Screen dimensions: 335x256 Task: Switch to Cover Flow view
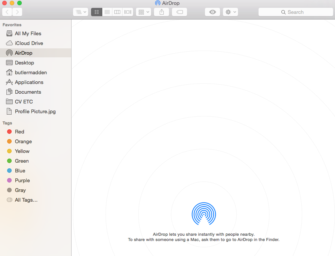tap(128, 12)
